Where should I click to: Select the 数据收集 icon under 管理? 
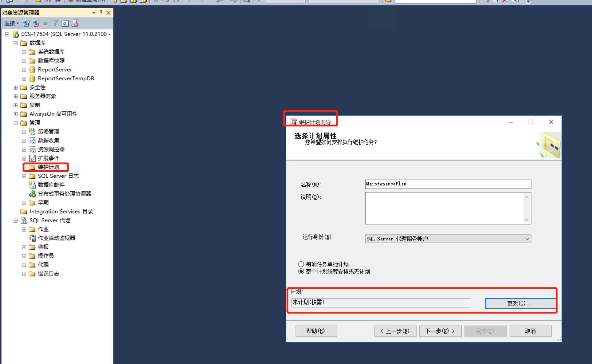(x=31, y=140)
